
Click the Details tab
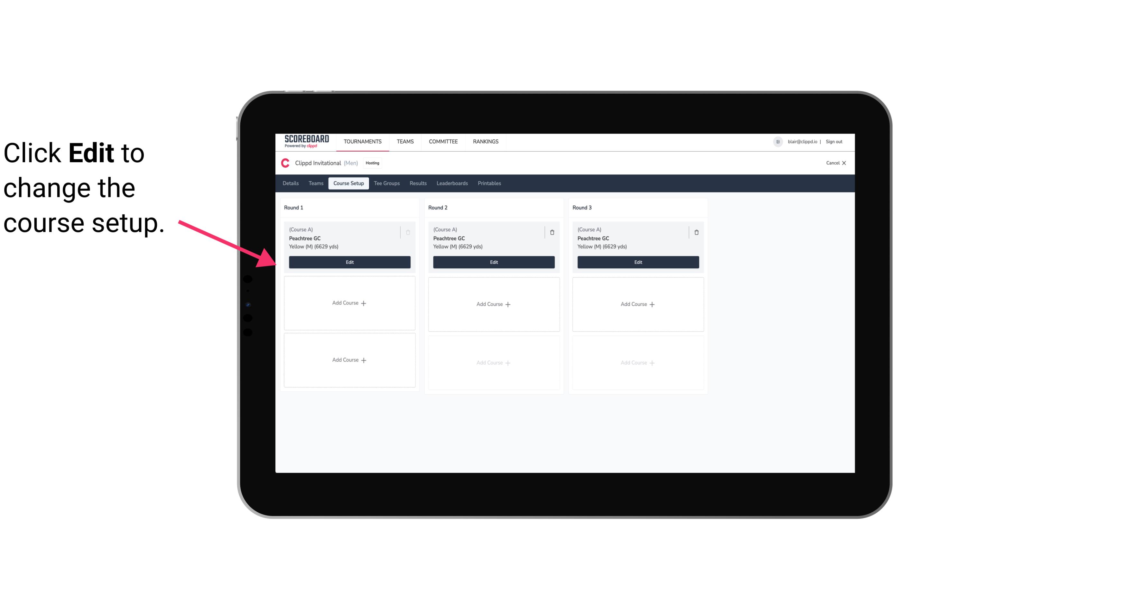[291, 183]
